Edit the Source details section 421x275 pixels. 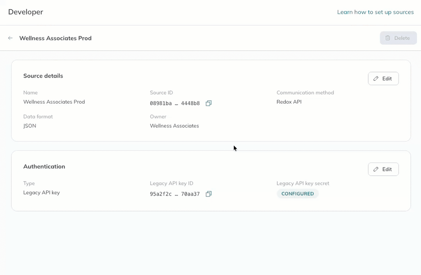pyautogui.click(x=383, y=78)
